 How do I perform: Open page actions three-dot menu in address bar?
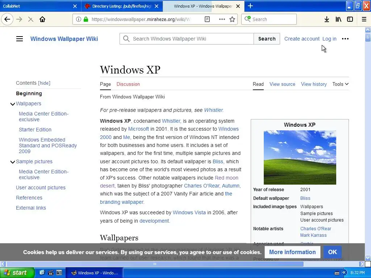[222, 19]
